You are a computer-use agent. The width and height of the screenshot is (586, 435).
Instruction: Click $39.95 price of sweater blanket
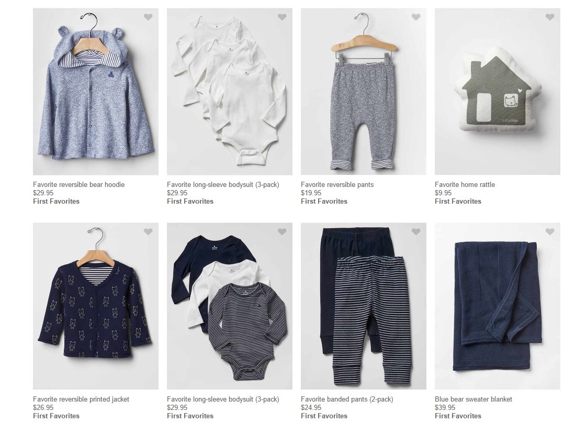(x=445, y=407)
